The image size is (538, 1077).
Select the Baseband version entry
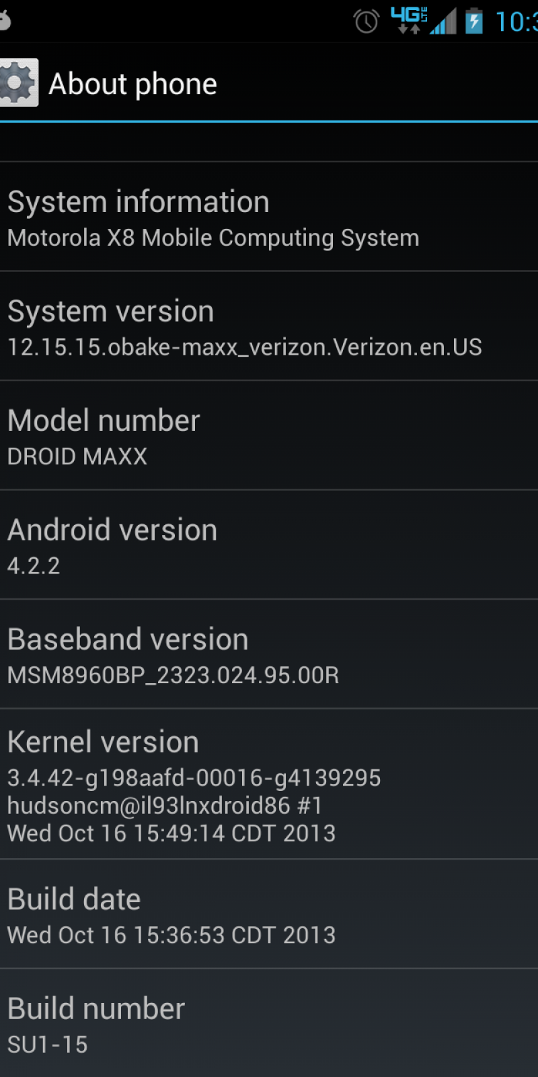(269, 654)
